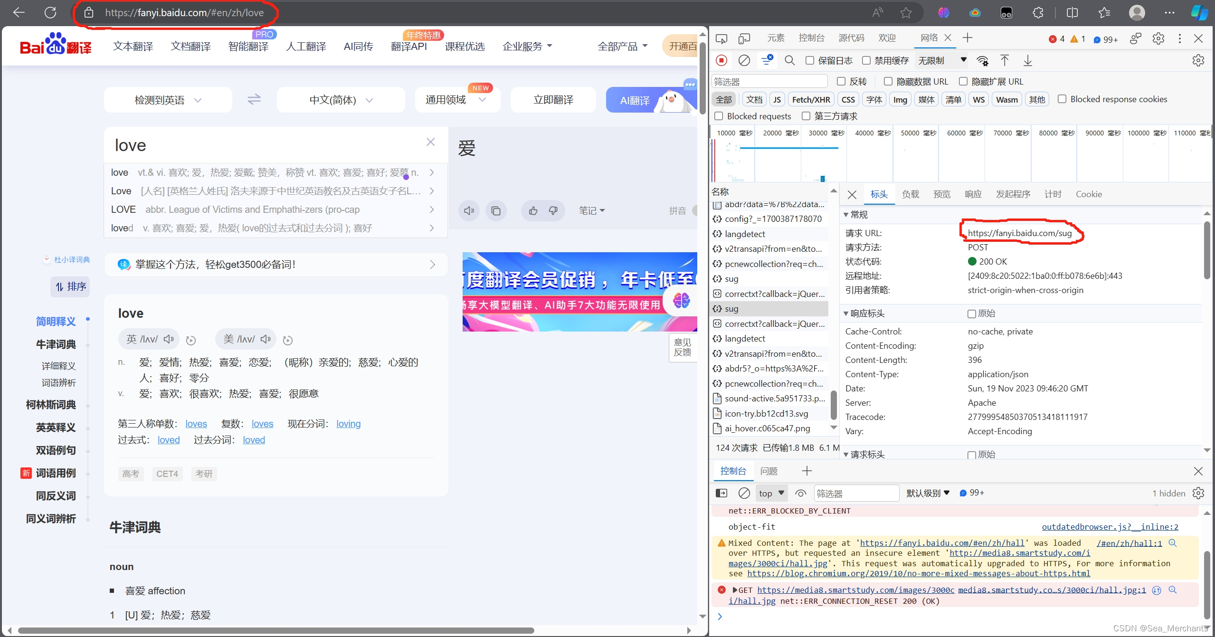Swap source and target languages
Viewport: 1215px width, 637px height.
pos(254,99)
